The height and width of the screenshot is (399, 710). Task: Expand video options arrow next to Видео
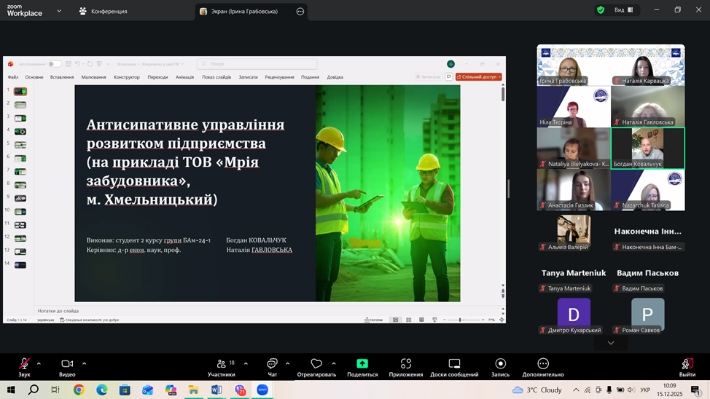point(84,363)
